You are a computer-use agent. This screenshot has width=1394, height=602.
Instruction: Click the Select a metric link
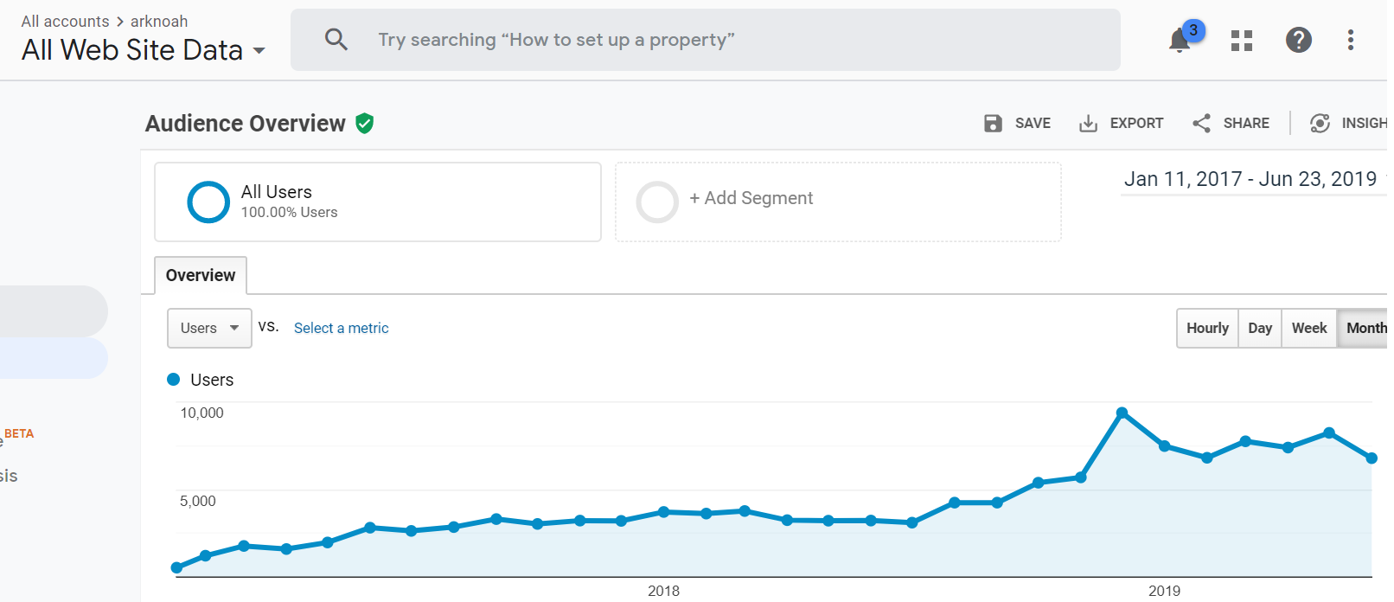coord(342,328)
